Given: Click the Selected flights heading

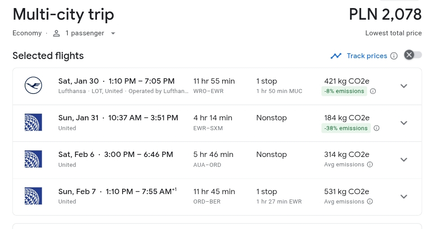Looking at the screenshot, I should [48, 56].
